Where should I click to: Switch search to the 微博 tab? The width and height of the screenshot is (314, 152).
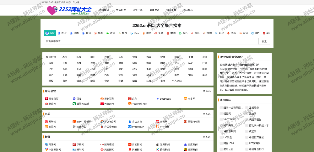point(208,33)
